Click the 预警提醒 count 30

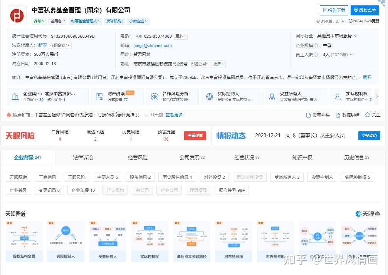click(166, 139)
